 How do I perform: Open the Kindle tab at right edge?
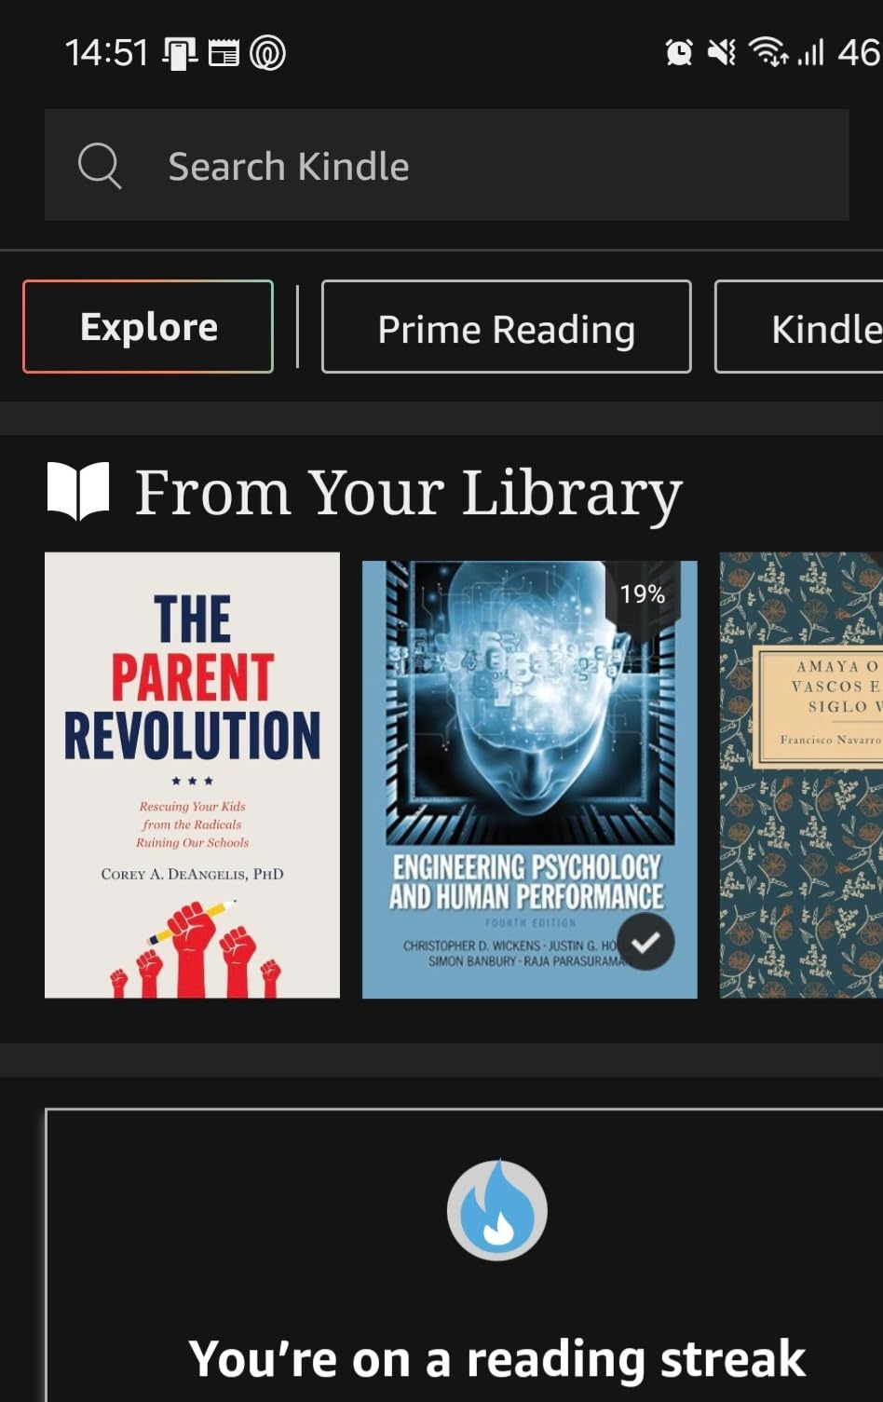799,327
